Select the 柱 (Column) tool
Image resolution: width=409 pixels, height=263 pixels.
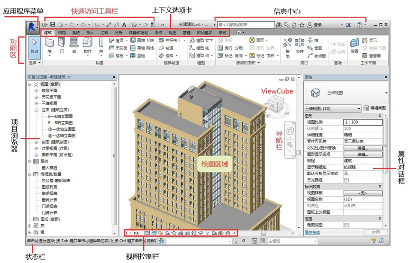pyautogui.click(x=101, y=46)
